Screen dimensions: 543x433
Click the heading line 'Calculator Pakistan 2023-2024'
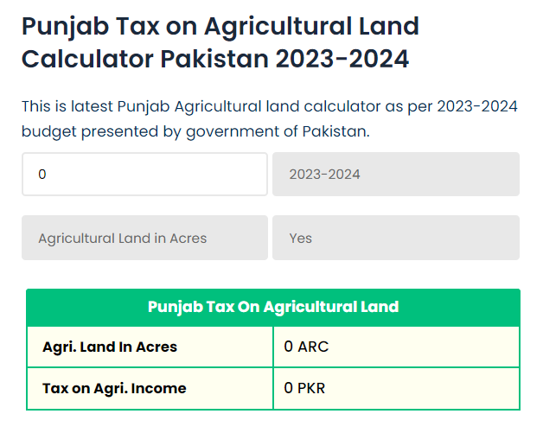pos(215,59)
